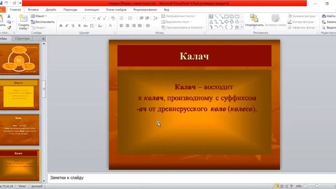
Task: Clear all formatting with eraser icon
Action: [113, 18]
